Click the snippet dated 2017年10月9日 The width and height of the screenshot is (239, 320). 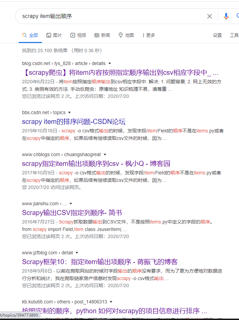click(122, 176)
